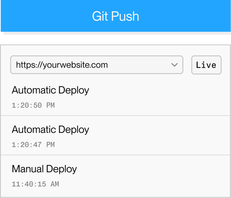Image resolution: width=231 pixels, height=198 pixels.
Task: Click the 1:20:47 PM timestamp
Action: (33, 145)
